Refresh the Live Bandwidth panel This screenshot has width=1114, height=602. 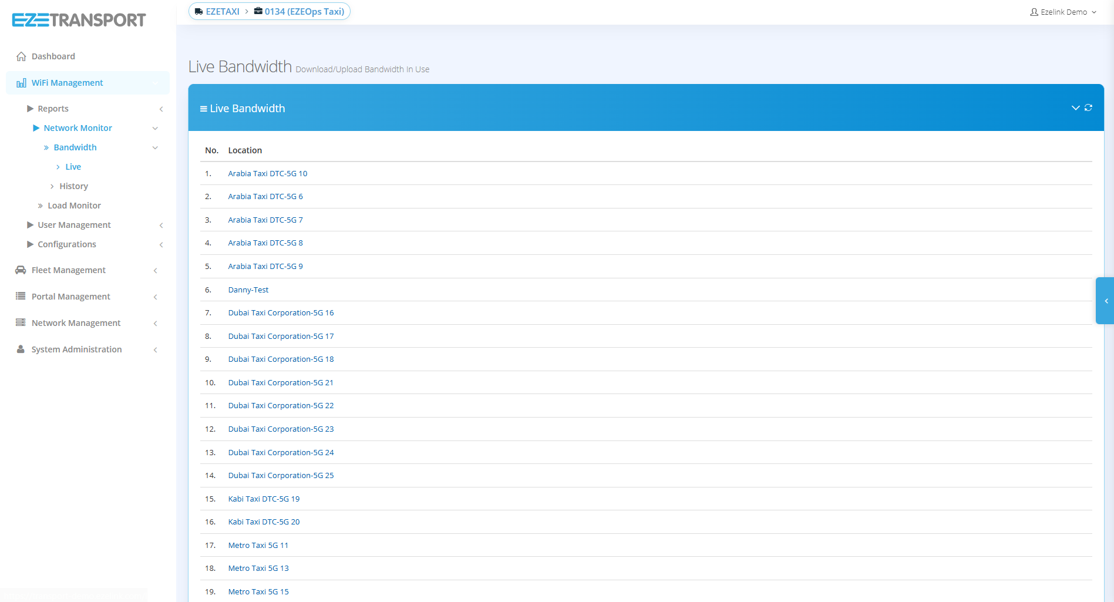tap(1088, 107)
